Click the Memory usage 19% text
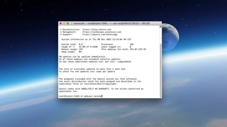This screenshot has width=227, height=127. (72, 49)
